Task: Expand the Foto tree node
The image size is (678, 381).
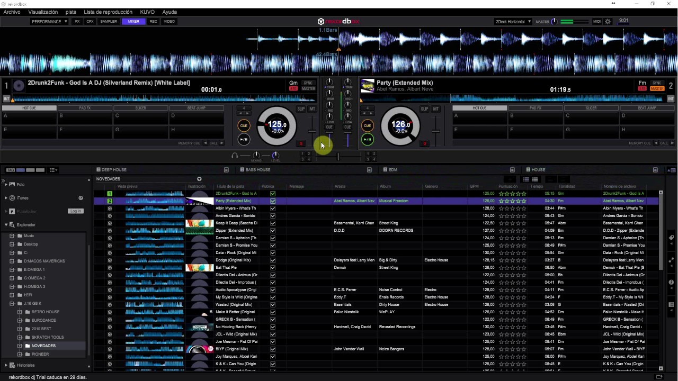Action: 6,185
